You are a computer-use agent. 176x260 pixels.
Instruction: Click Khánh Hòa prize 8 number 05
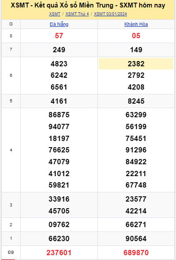pos(136,36)
